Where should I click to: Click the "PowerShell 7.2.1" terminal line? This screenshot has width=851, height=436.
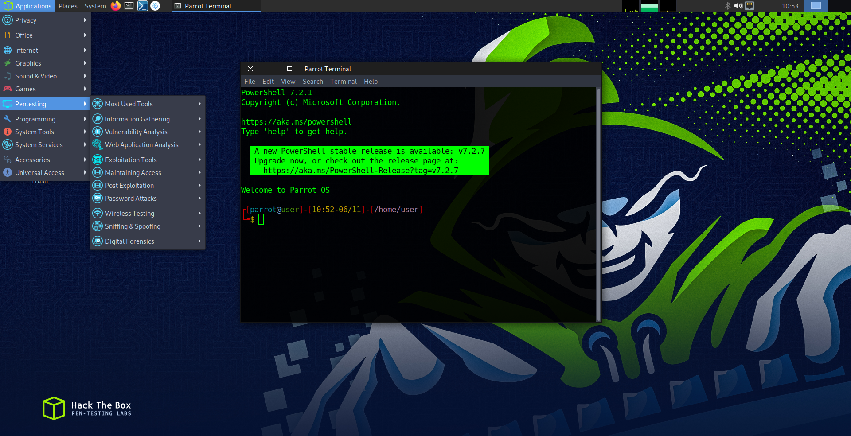click(277, 93)
